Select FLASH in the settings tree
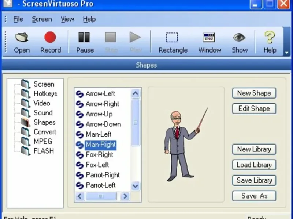This screenshot has width=293, height=219. [x=44, y=151]
